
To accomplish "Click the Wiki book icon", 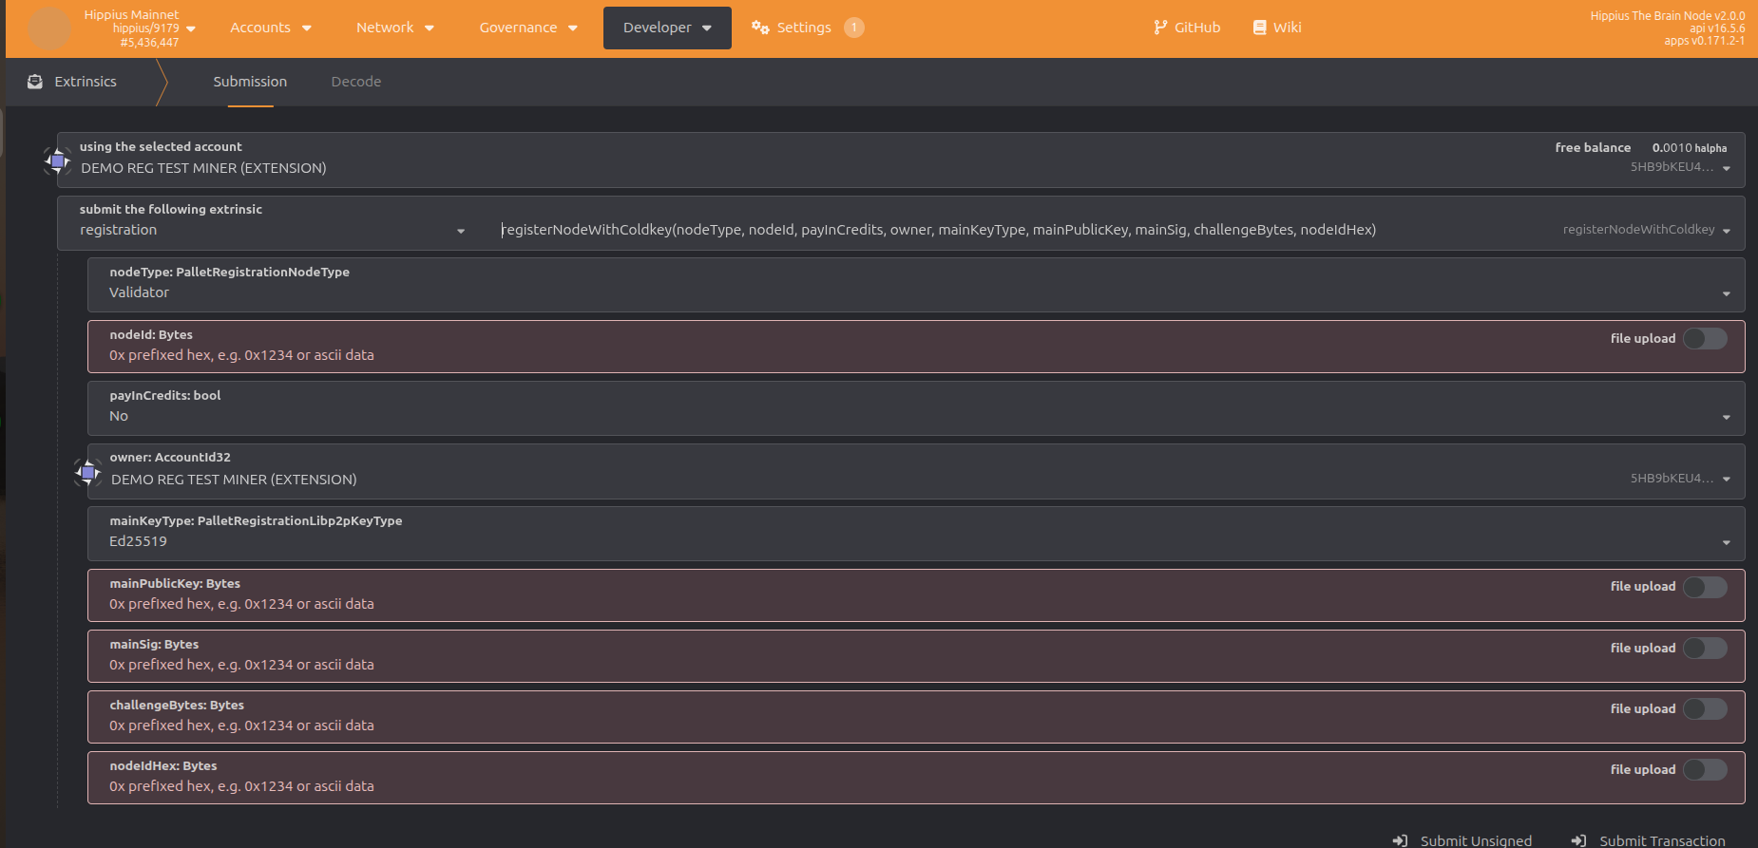I will pyautogui.click(x=1259, y=28).
